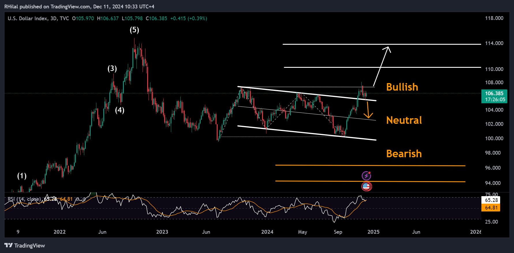This screenshot has width=514, height=253.
Task: Click the 'May' time axis label
Action: click(302, 232)
